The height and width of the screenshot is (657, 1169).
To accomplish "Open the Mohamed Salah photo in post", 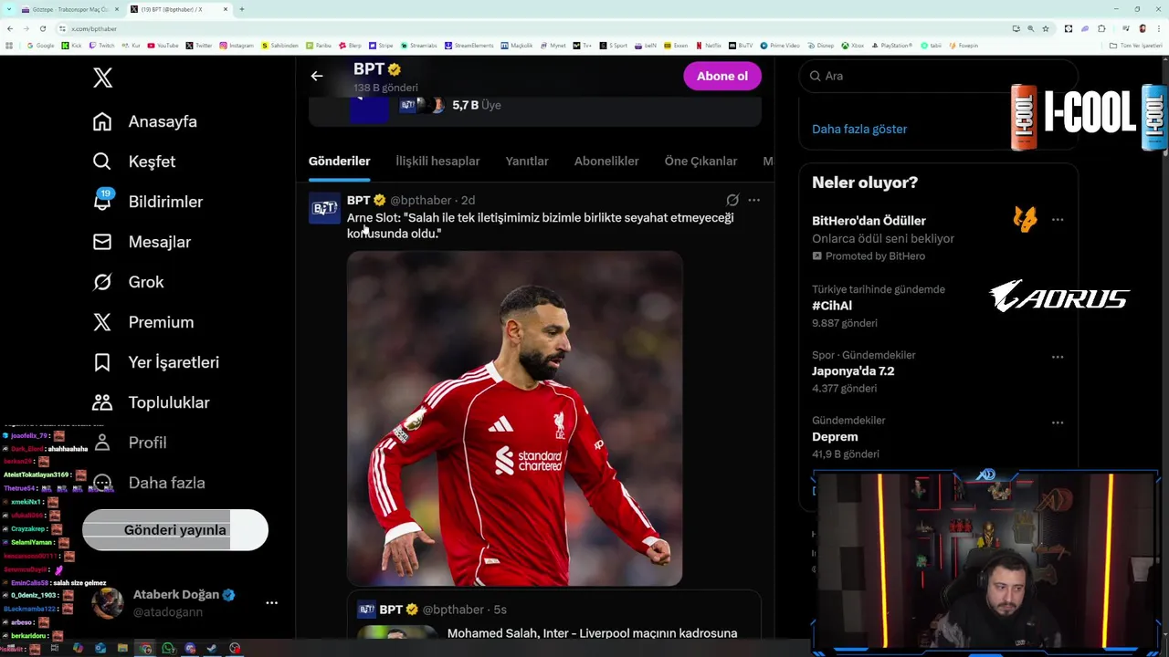I will [514, 418].
